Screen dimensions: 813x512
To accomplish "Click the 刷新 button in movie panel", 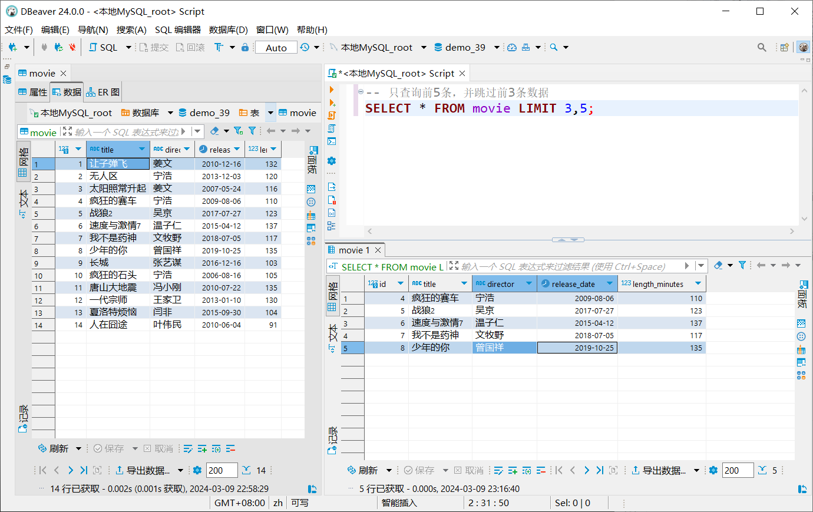I will coord(54,449).
